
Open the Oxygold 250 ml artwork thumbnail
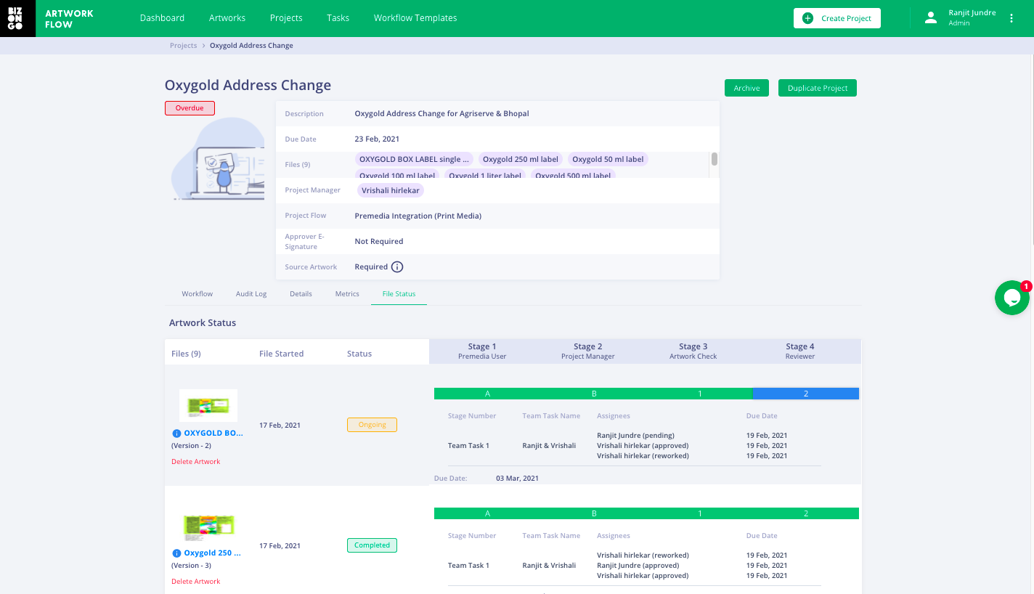coord(208,524)
